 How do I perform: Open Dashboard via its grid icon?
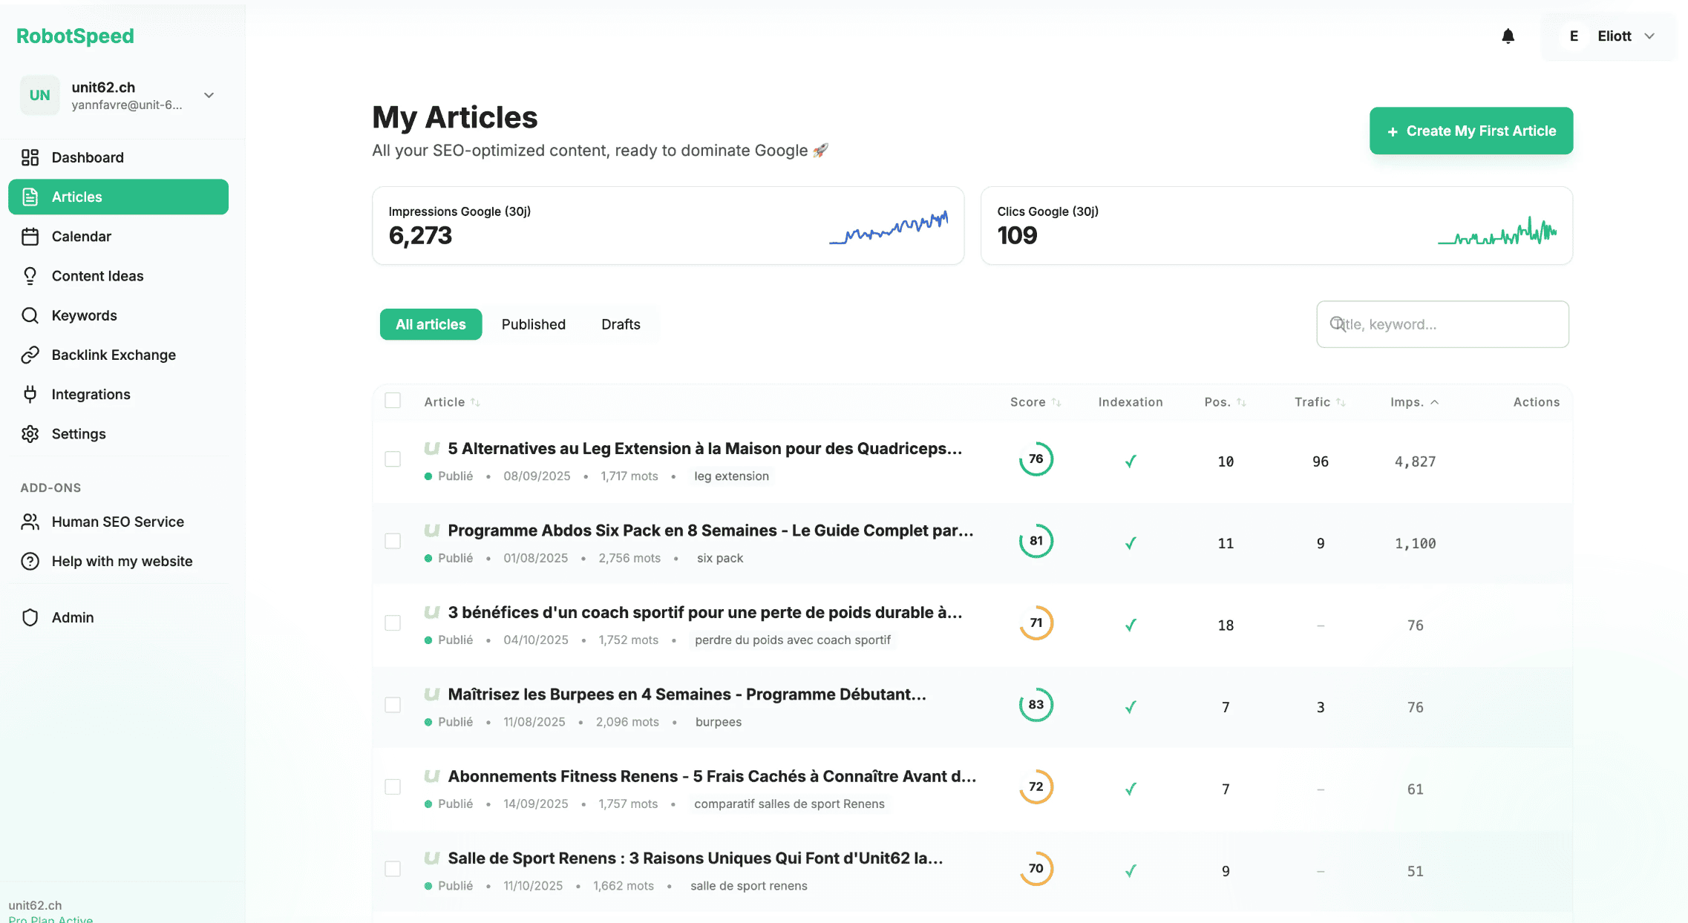pyautogui.click(x=30, y=157)
